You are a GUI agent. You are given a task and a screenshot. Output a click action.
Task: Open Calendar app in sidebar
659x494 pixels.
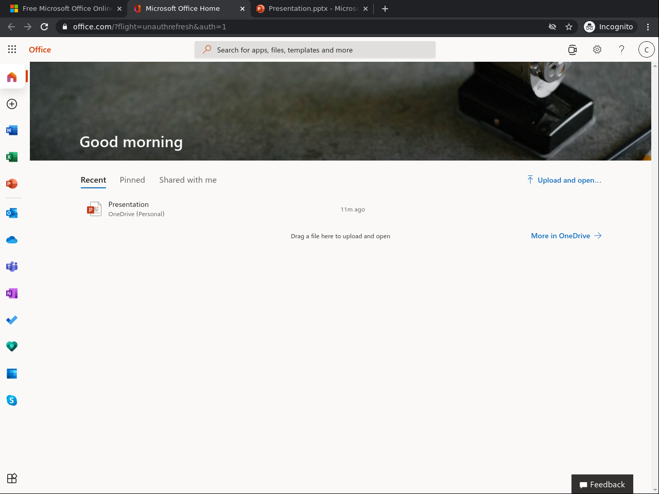(x=12, y=374)
